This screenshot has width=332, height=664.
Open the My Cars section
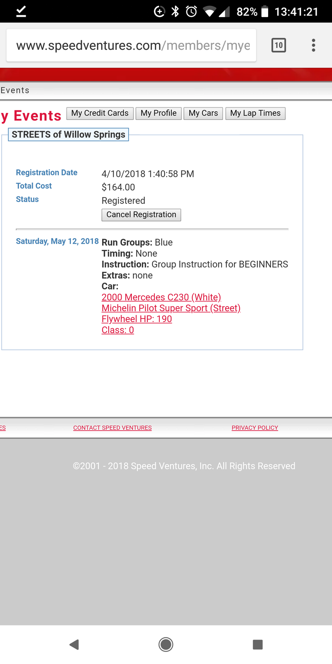click(x=203, y=113)
